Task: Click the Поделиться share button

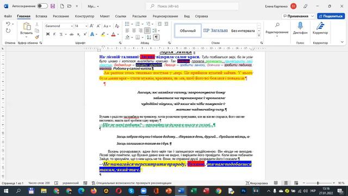Action: pos(331,16)
